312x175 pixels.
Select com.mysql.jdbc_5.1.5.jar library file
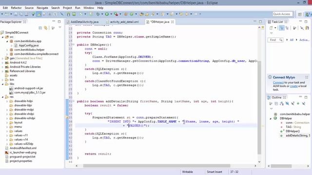(30, 92)
